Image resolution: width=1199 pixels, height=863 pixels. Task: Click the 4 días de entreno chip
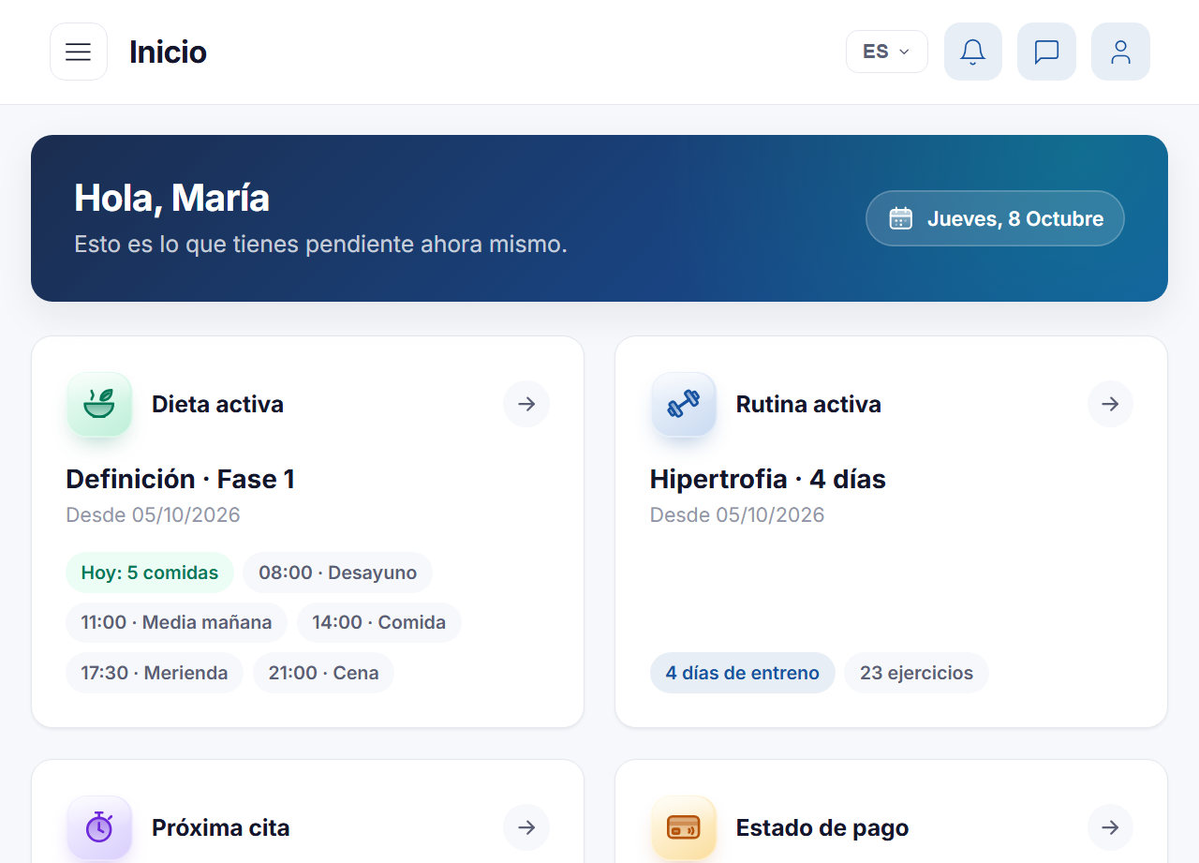pos(743,673)
